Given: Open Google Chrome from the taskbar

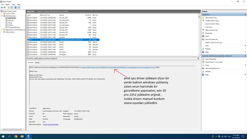Looking at the screenshot, I should (16, 136).
